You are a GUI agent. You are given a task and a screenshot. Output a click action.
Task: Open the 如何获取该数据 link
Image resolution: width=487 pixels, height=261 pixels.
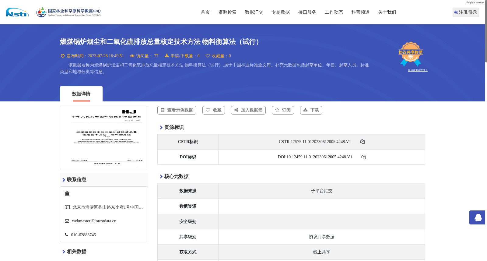[x=418, y=70]
